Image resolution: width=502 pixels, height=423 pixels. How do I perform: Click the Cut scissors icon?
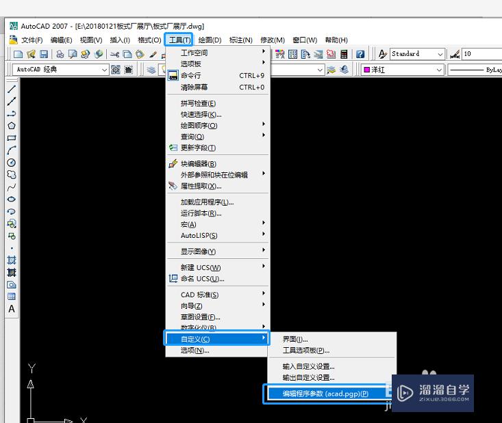(114, 54)
